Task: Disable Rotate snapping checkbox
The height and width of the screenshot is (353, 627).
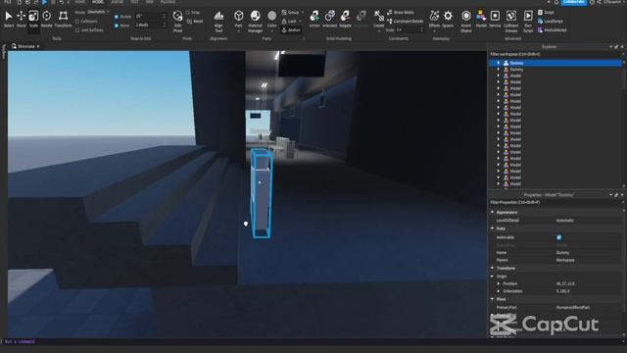Action: (x=117, y=17)
